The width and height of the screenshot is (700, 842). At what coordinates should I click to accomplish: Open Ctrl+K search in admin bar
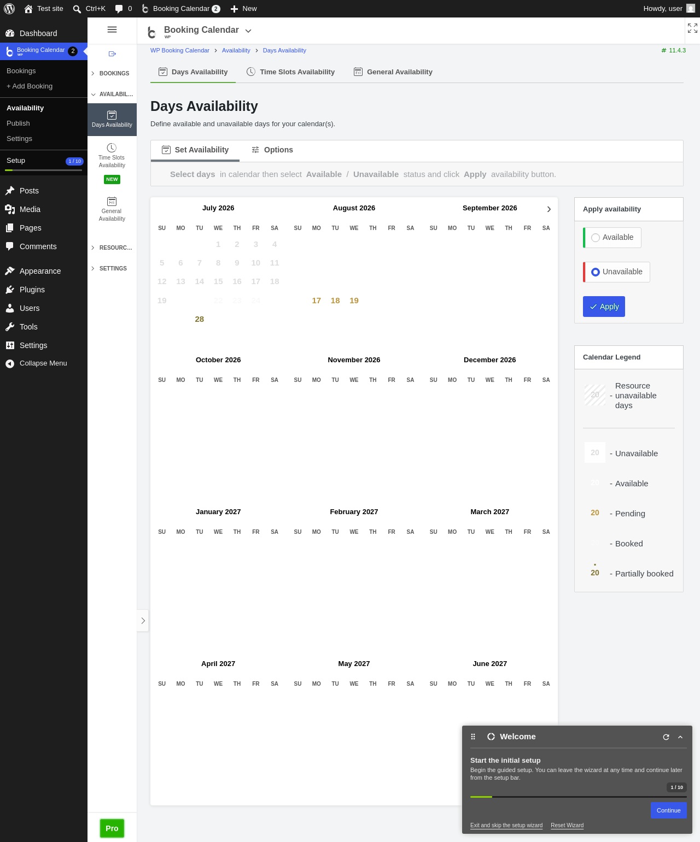[89, 9]
